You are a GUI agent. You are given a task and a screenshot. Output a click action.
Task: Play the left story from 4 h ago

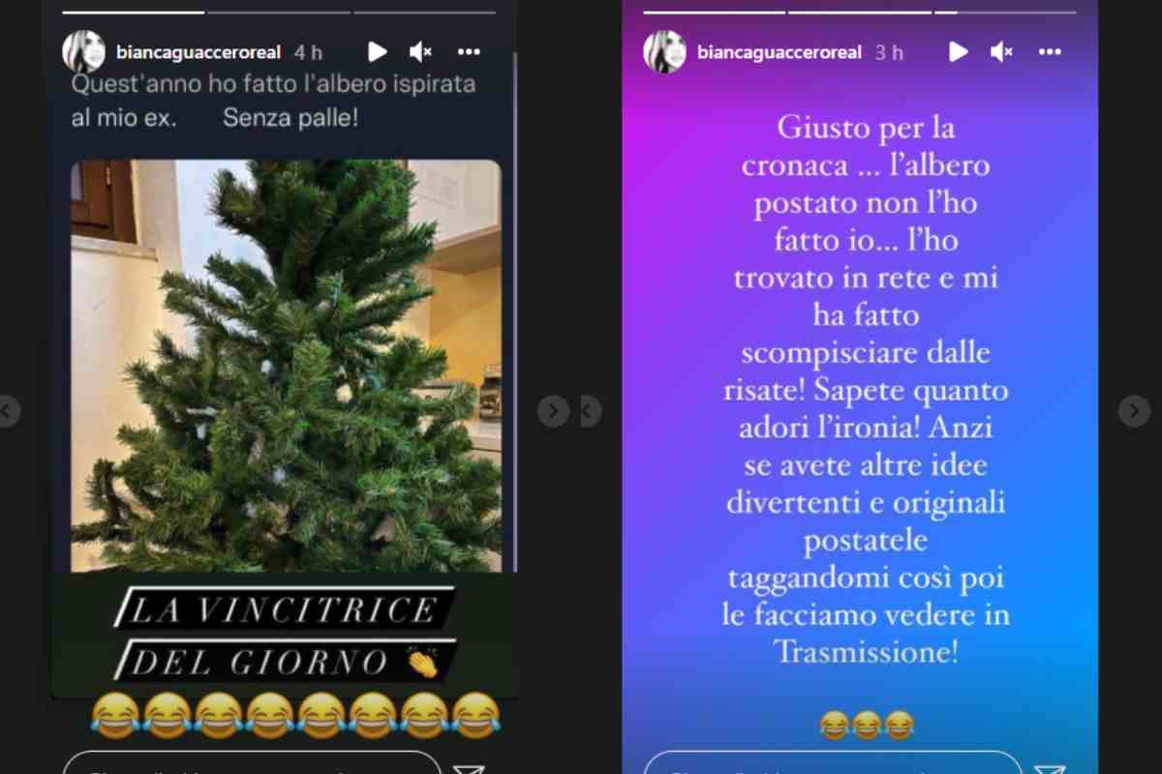[x=378, y=52]
